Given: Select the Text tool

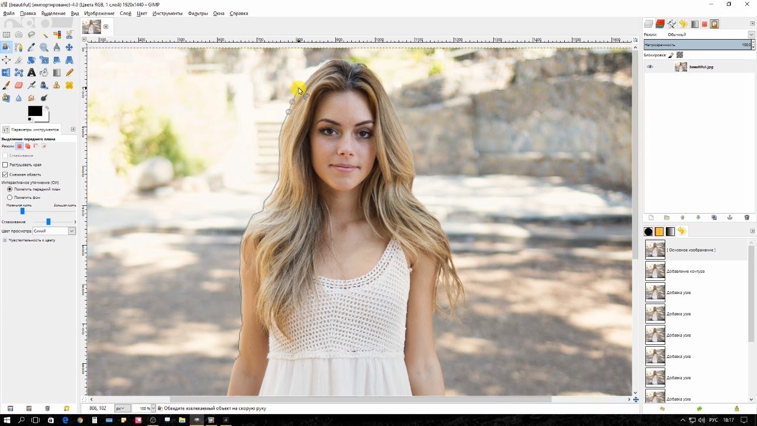Looking at the screenshot, I should (x=31, y=72).
